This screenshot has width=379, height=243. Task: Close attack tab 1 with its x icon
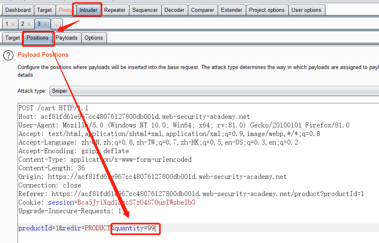pos(13,24)
